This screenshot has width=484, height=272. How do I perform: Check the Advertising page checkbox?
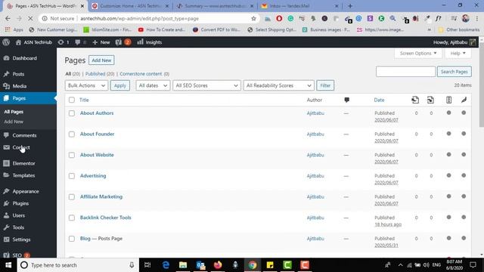click(x=72, y=176)
